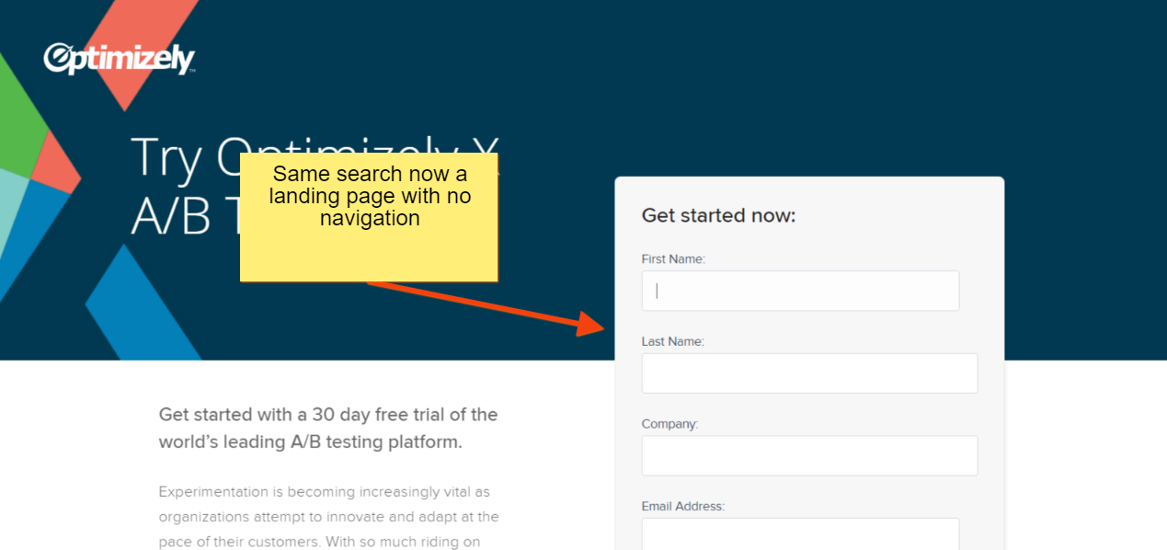
Task: Click the 'Try Optimizely X' headline
Action: [x=315, y=157]
